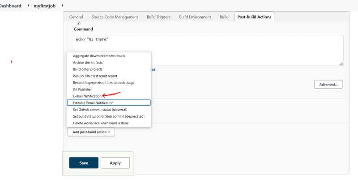This screenshot has width=358, height=183.
Task: Click the Advanced... button
Action: 328,85
